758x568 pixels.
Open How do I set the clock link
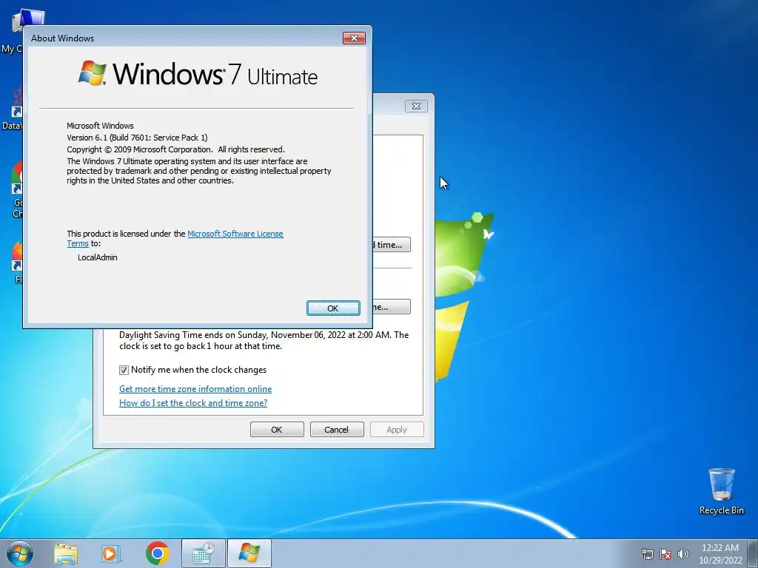click(193, 403)
